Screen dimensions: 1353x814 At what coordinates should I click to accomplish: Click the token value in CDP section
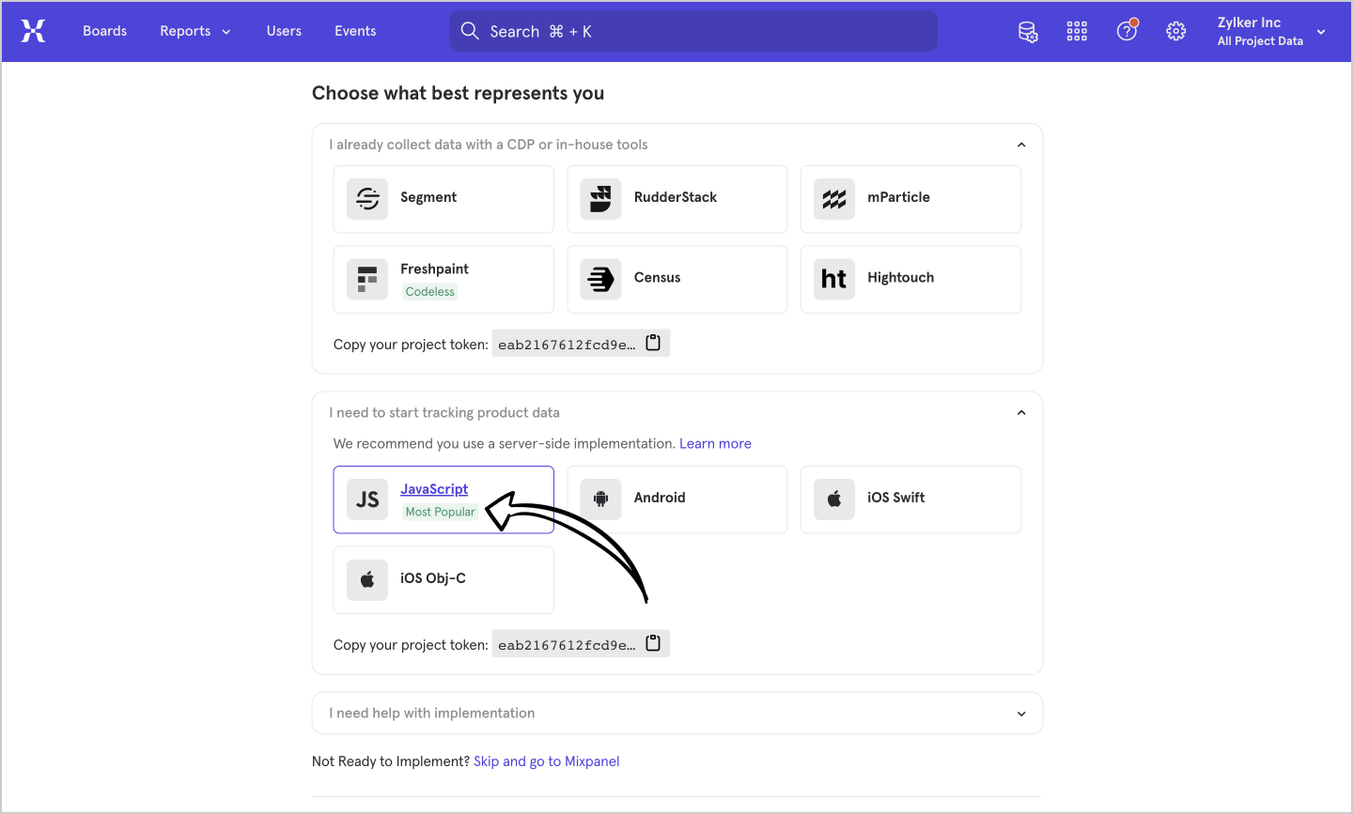[567, 345]
